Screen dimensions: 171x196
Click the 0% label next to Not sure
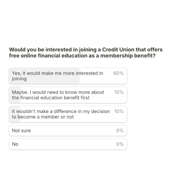[120, 130]
